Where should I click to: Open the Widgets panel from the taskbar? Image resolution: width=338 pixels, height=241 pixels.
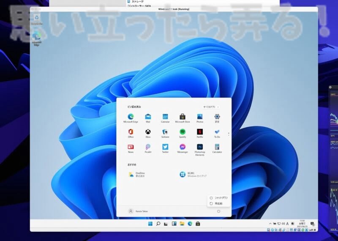pyautogui.click(x=174, y=224)
